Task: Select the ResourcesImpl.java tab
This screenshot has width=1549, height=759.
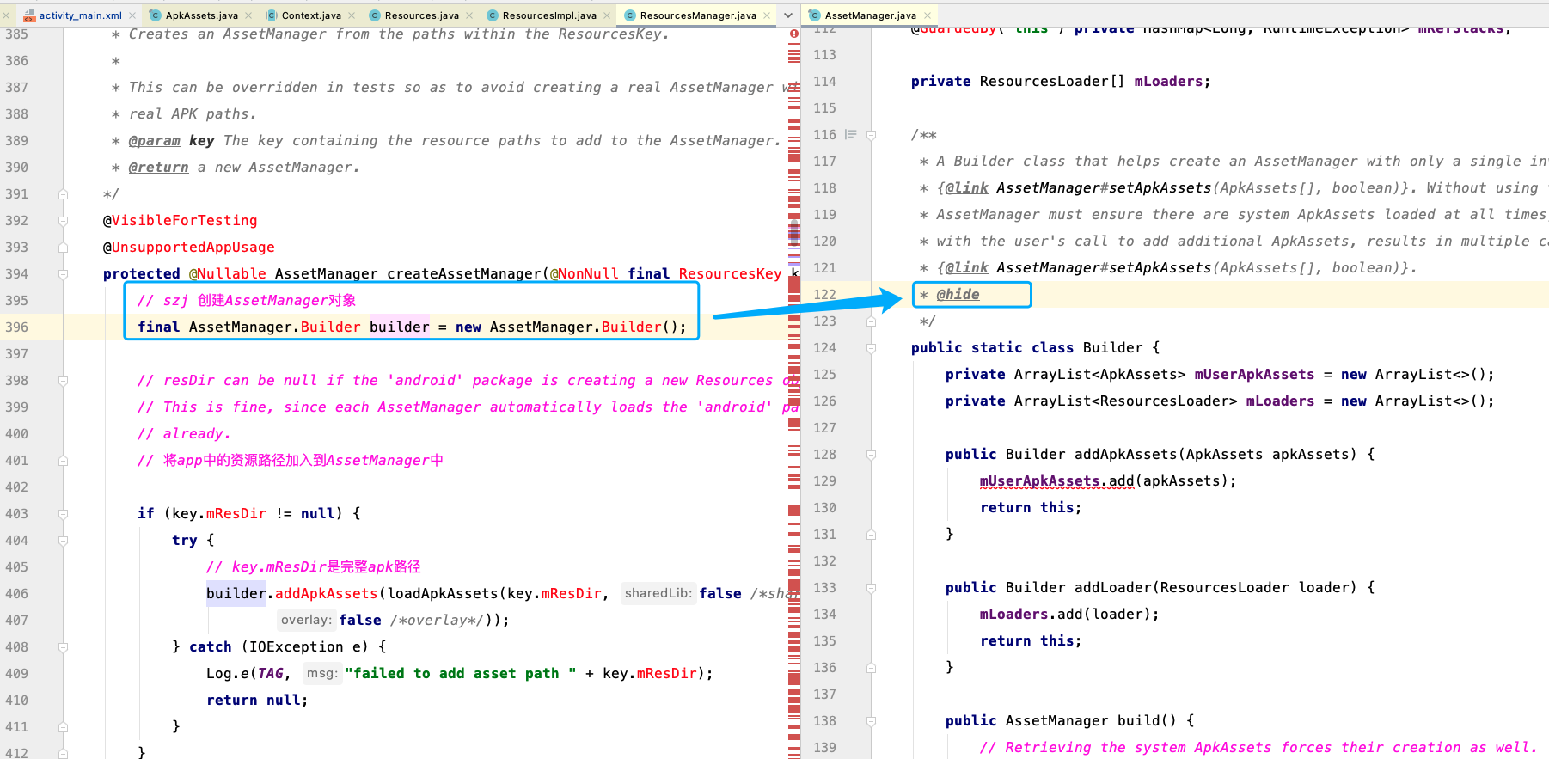Action: (x=548, y=15)
